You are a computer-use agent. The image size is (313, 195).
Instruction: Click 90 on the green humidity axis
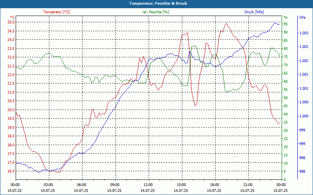pyautogui.click(x=286, y=32)
